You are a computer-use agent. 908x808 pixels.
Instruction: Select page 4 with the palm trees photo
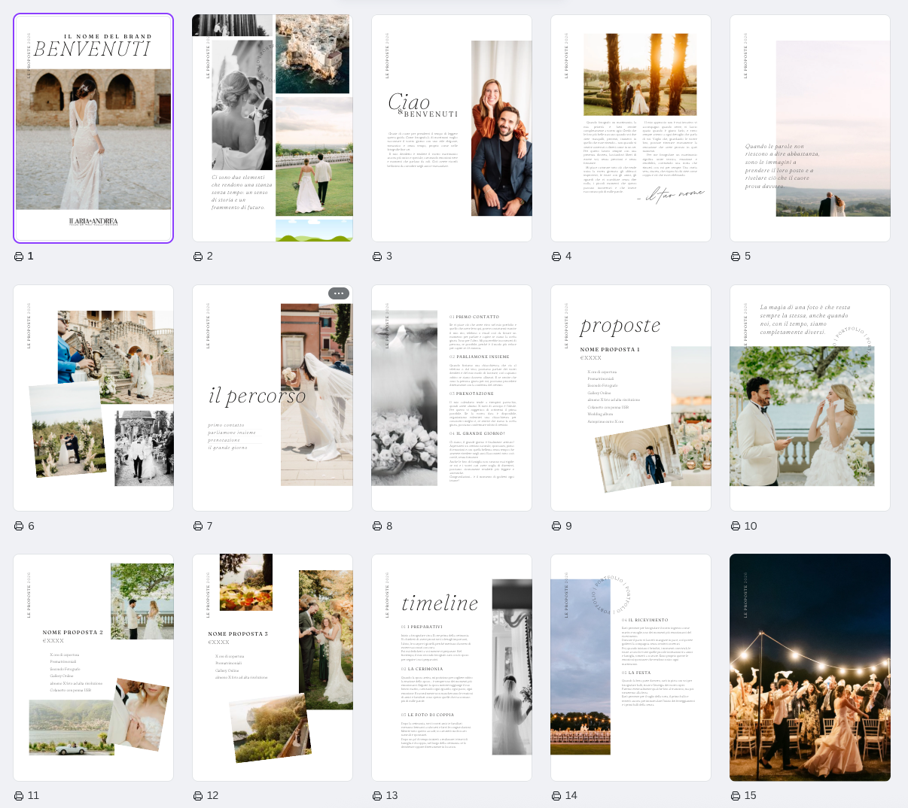click(x=631, y=129)
